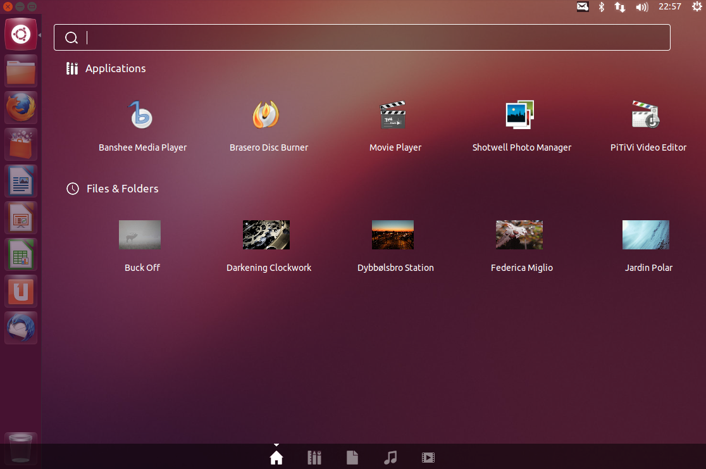The height and width of the screenshot is (469, 706).
Task: Open the messaging envelope indicator
Action: pos(582,7)
